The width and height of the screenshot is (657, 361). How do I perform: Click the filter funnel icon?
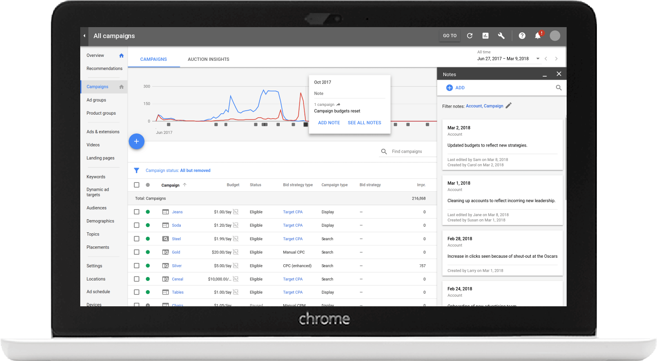tap(136, 171)
